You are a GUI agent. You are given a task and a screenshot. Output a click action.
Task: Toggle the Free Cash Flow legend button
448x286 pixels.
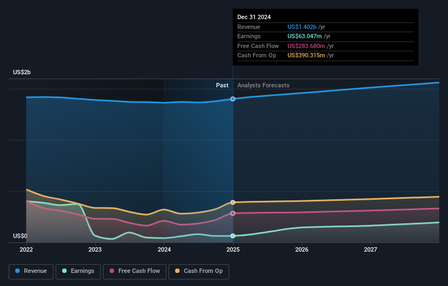(x=135, y=271)
